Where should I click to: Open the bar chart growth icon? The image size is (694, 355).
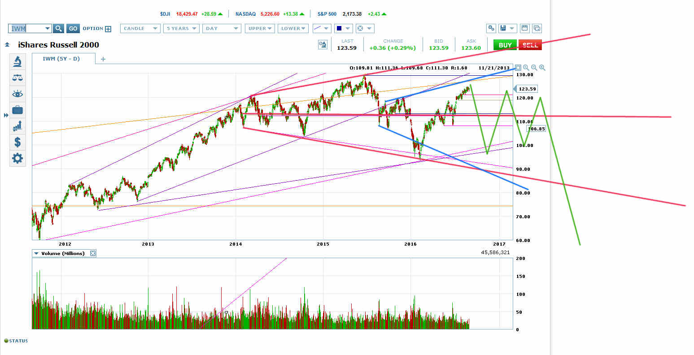pos(17,126)
